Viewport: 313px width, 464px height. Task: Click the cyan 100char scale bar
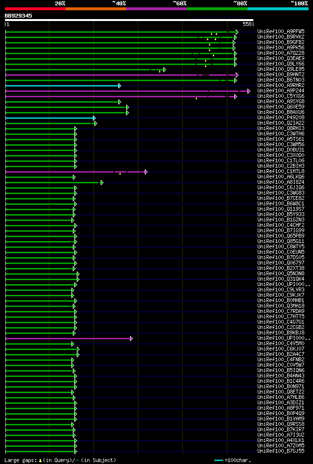[x=219, y=461]
